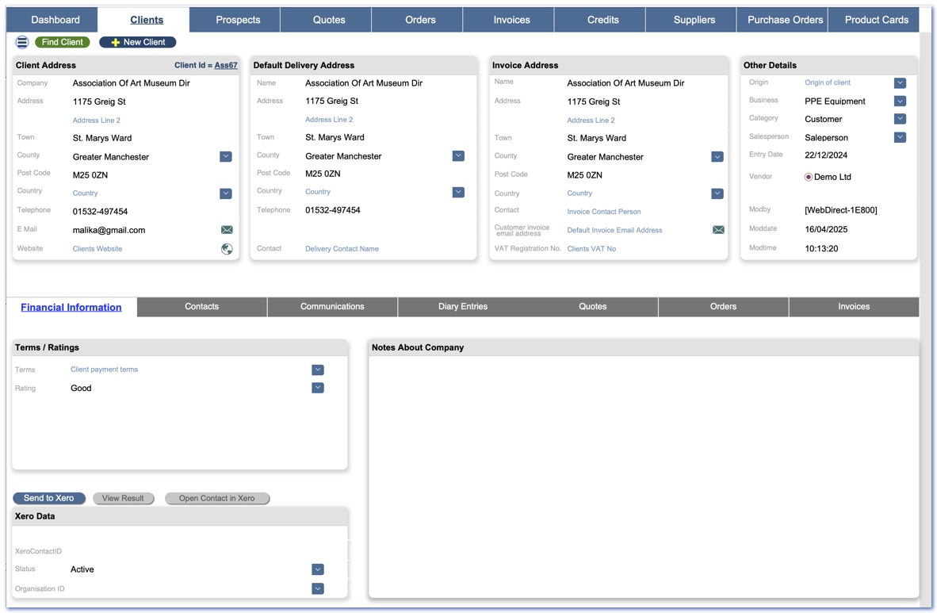Click the Send to Xero button

[48, 498]
